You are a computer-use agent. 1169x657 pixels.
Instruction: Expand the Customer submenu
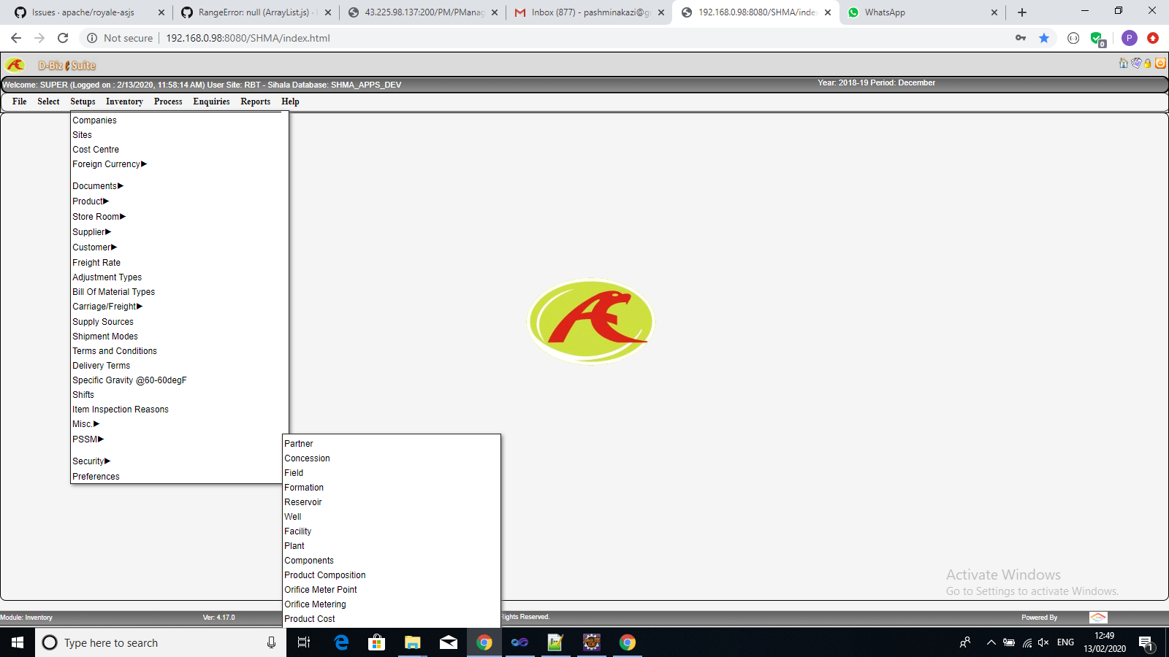94,247
